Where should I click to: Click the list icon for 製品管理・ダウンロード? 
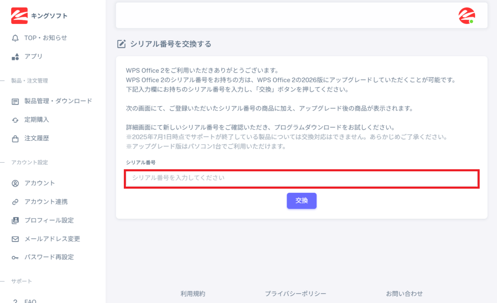coord(15,101)
